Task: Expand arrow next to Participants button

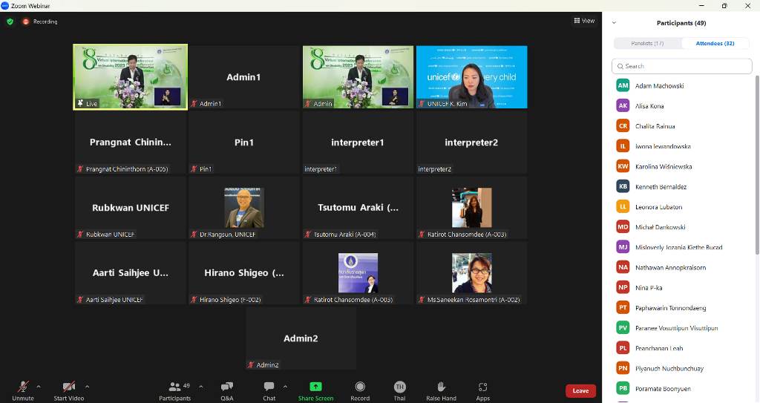Action: tap(201, 387)
